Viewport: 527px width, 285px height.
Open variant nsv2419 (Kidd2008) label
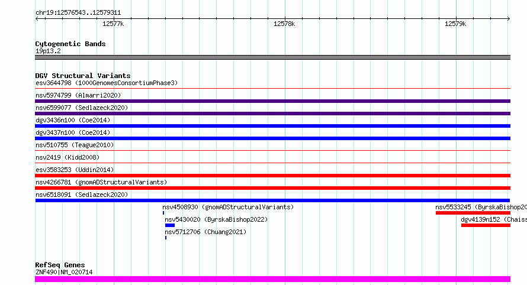point(68,157)
